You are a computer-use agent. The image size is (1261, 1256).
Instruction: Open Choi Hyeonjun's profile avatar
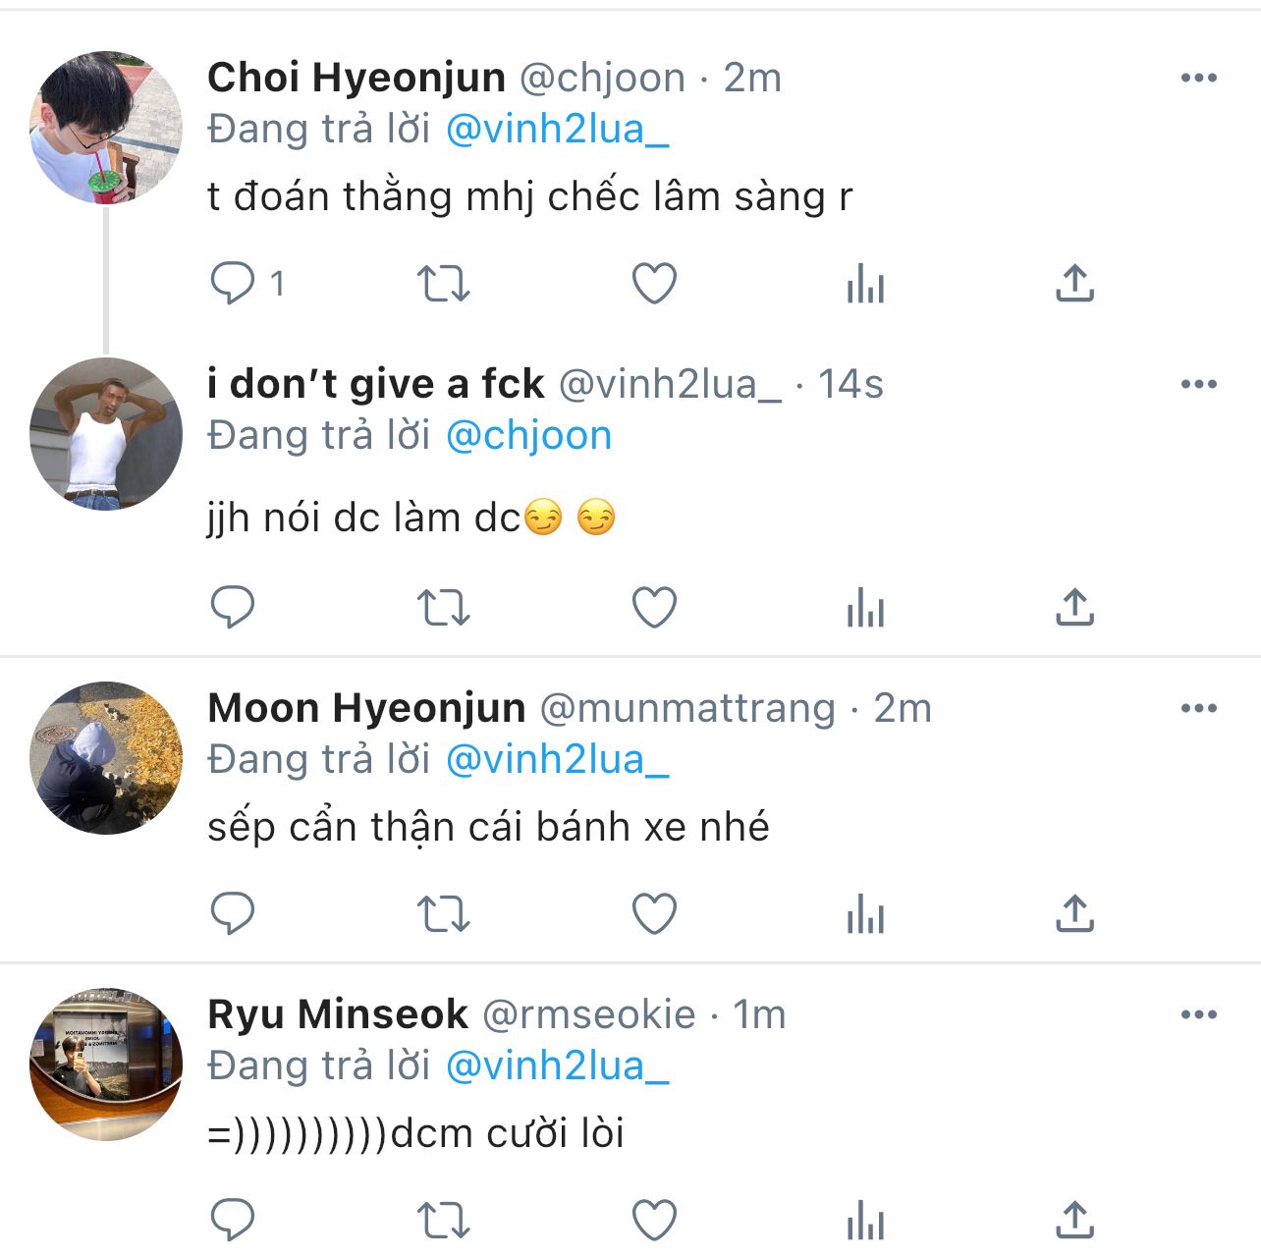point(106,128)
